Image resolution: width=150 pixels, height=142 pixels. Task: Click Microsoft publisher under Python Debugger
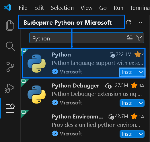[71, 103]
